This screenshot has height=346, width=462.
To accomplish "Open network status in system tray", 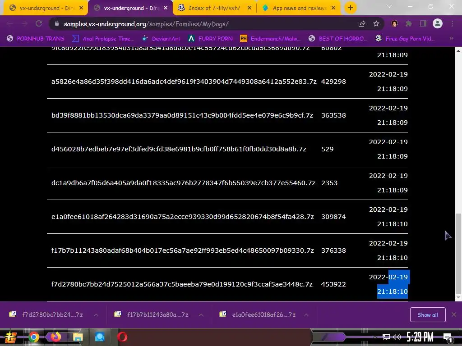I will click(x=386, y=337).
